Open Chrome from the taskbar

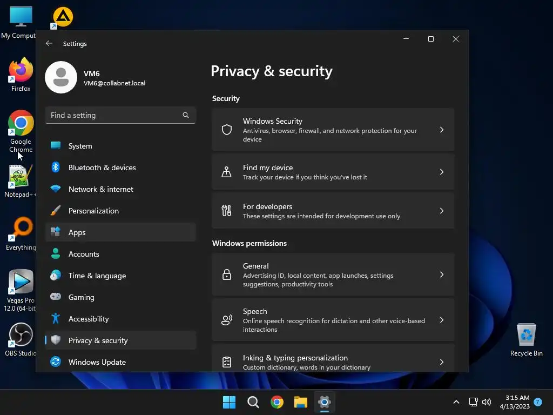(x=277, y=402)
